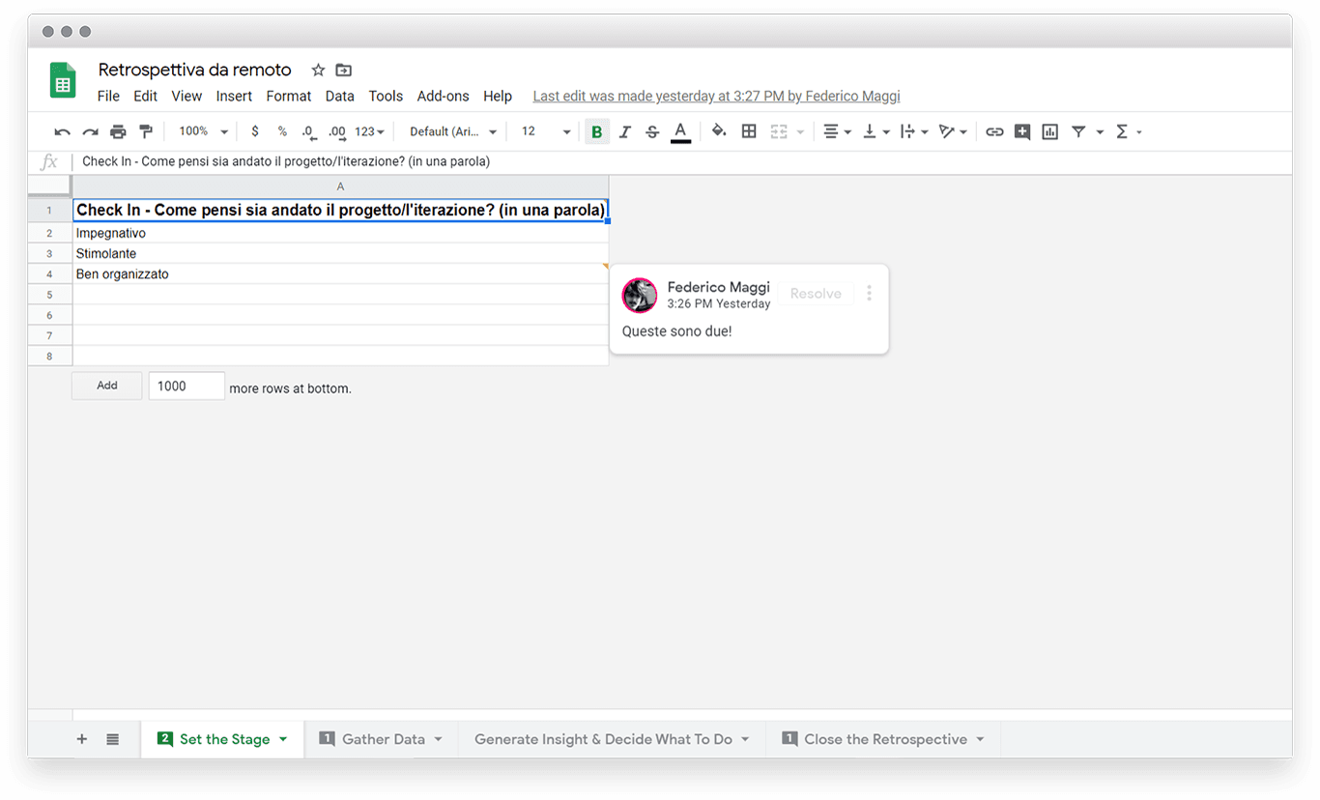Format selection as currency
Image resolution: width=1320 pixels, height=800 pixels.
tap(255, 131)
